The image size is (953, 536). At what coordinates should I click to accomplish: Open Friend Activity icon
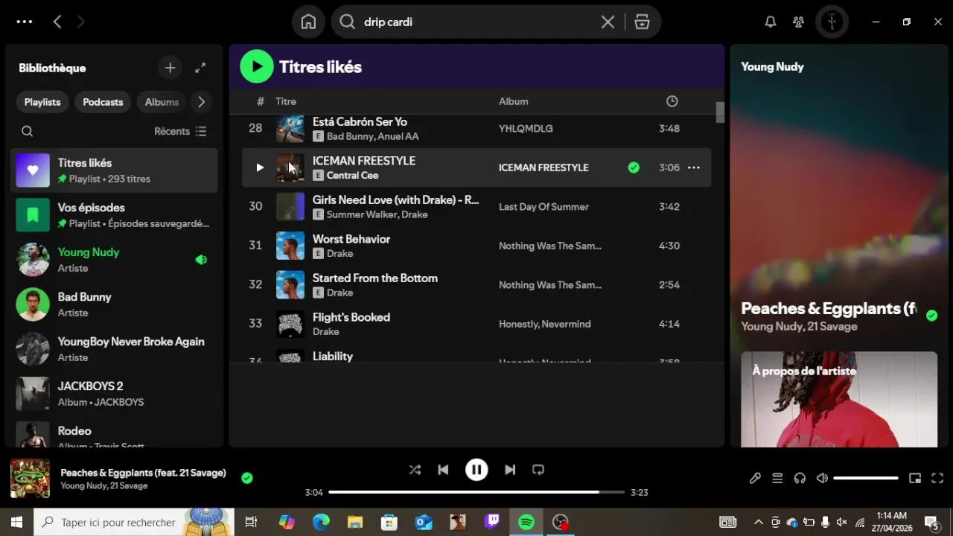pyautogui.click(x=799, y=22)
